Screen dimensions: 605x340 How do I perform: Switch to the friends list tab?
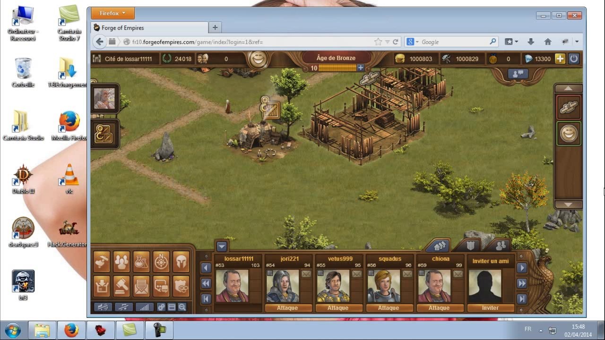coord(501,246)
